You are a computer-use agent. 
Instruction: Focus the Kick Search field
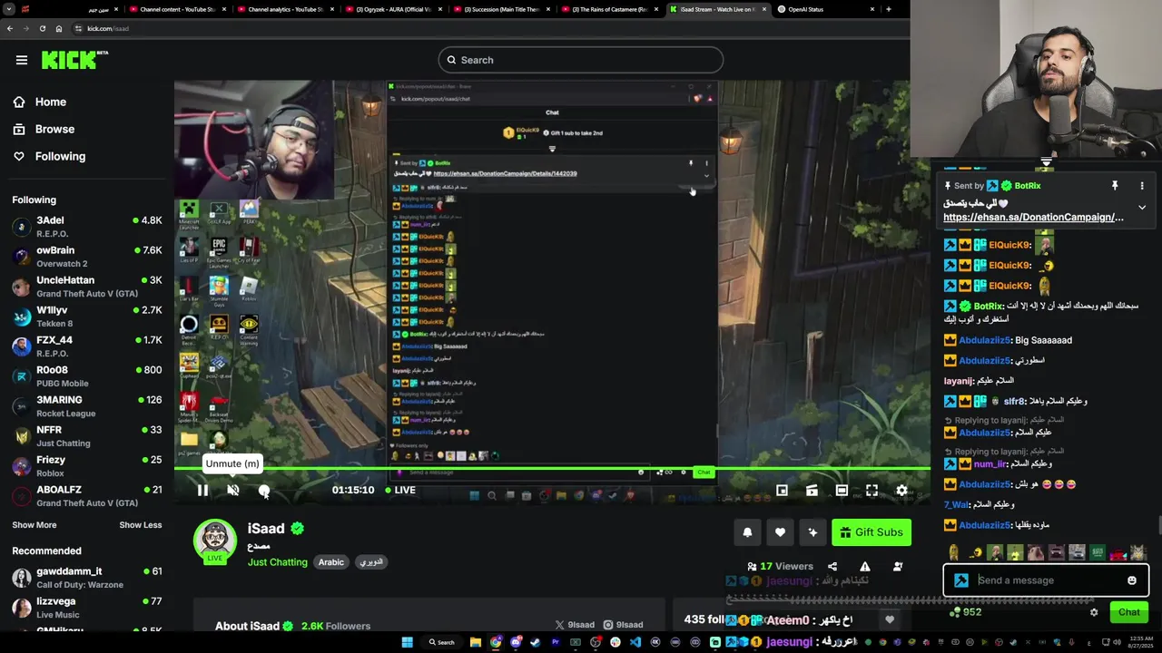coord(581,60)
